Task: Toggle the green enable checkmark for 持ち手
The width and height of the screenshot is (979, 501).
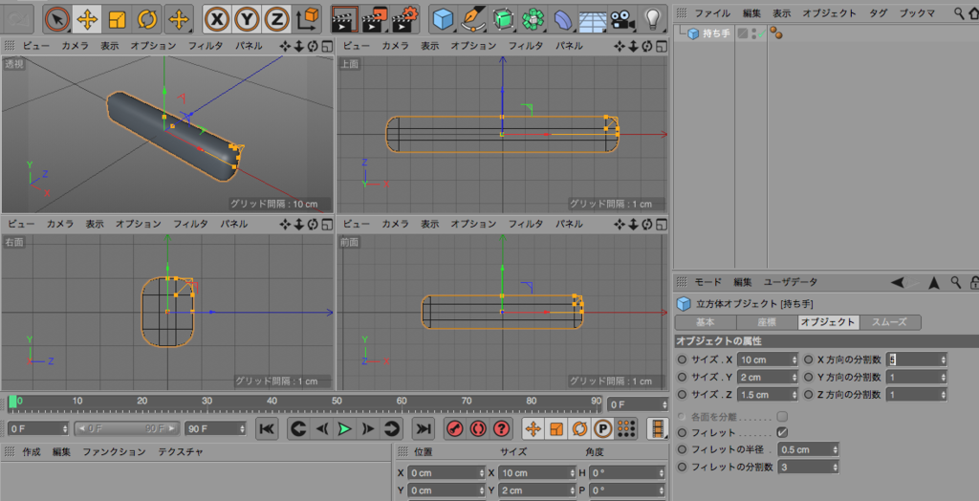Action: (x=761, y=33)
